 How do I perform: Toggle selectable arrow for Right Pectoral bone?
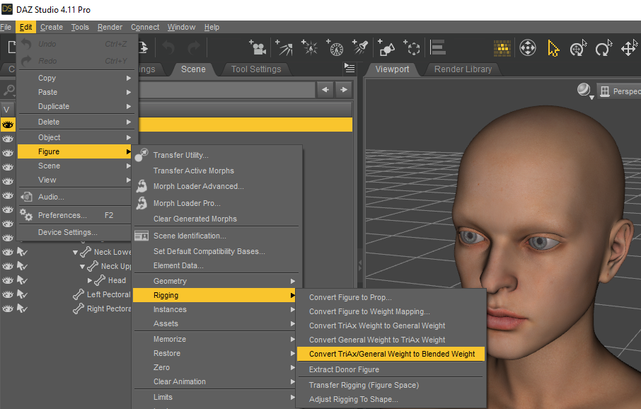[x=22, y=309]
